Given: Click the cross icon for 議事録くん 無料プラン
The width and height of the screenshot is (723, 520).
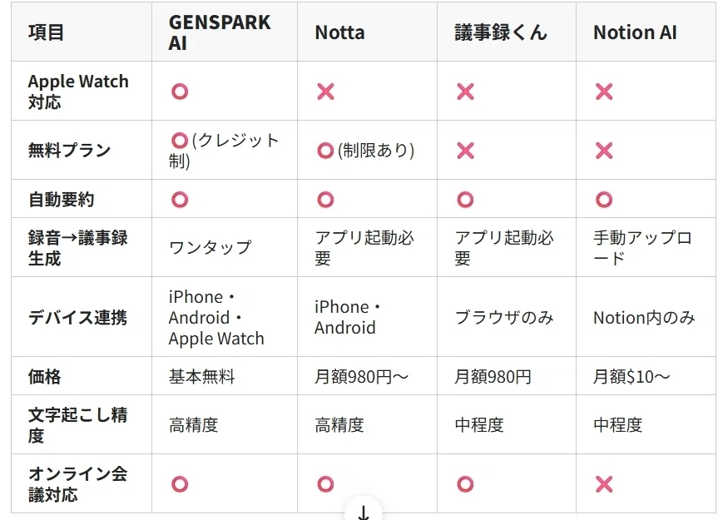Looking at the screenshot, I should pyautogui.click(x=465, y=151).
